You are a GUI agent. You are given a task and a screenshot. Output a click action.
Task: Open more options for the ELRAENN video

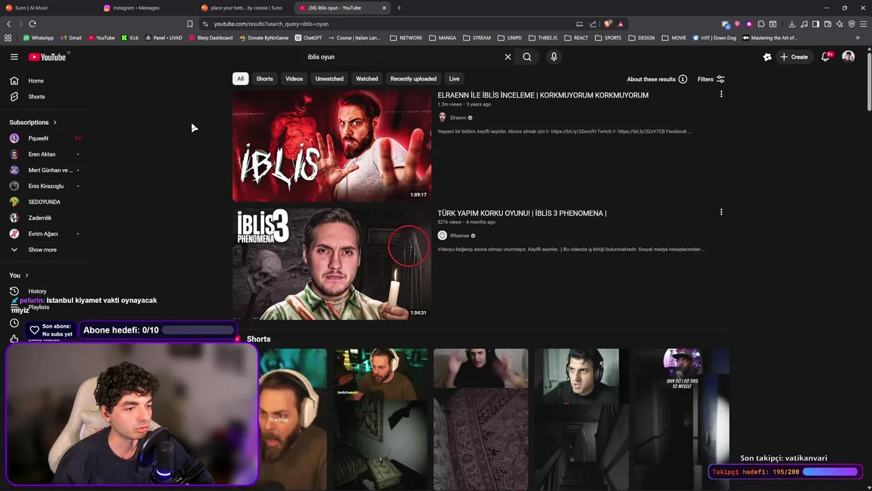(x=721, y=94)
